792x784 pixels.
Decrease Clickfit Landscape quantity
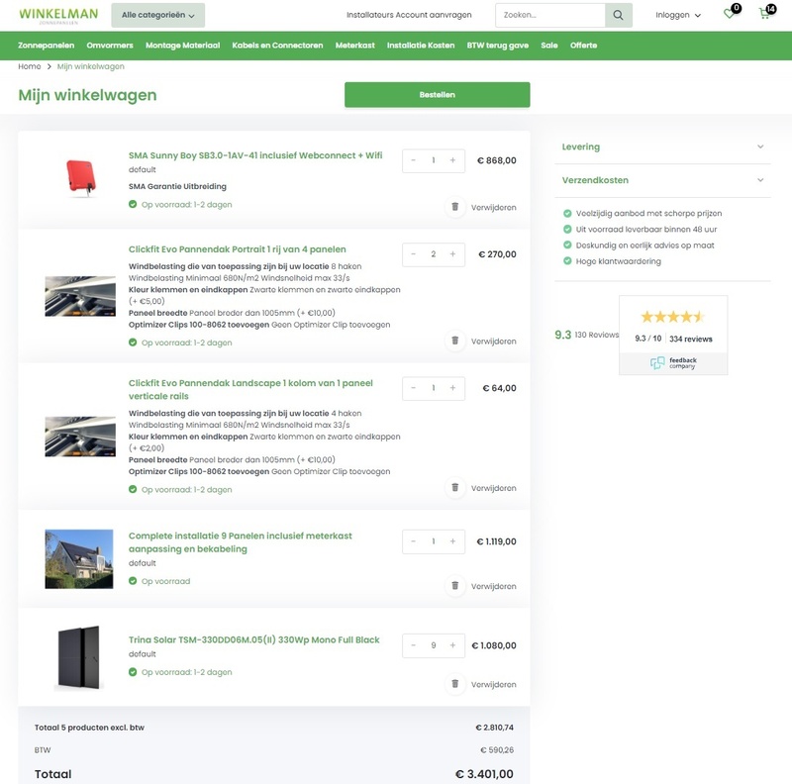point(413,388)
